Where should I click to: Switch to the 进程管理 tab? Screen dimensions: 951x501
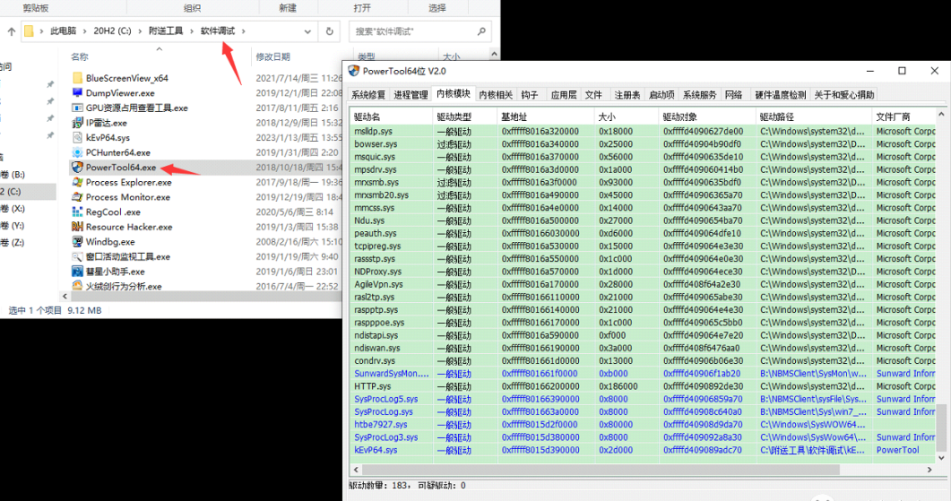pyautogui.click(x=411, y=95)
